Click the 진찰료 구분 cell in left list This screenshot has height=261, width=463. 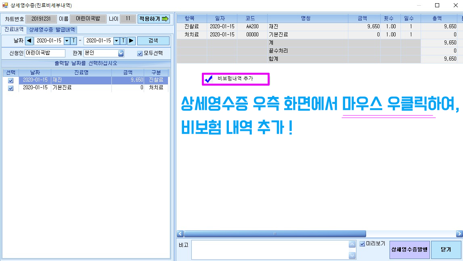tap(156, 80)
